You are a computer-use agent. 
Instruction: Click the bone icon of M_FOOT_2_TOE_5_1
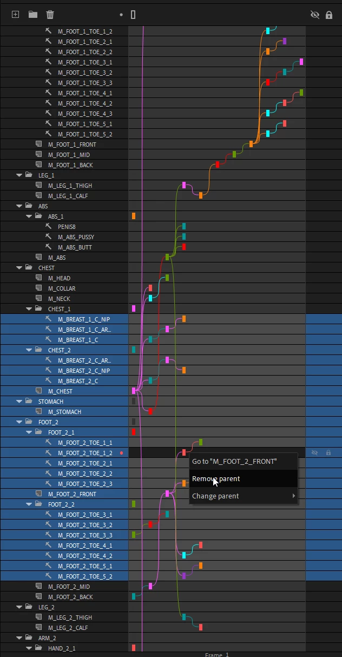coord(49,566)
